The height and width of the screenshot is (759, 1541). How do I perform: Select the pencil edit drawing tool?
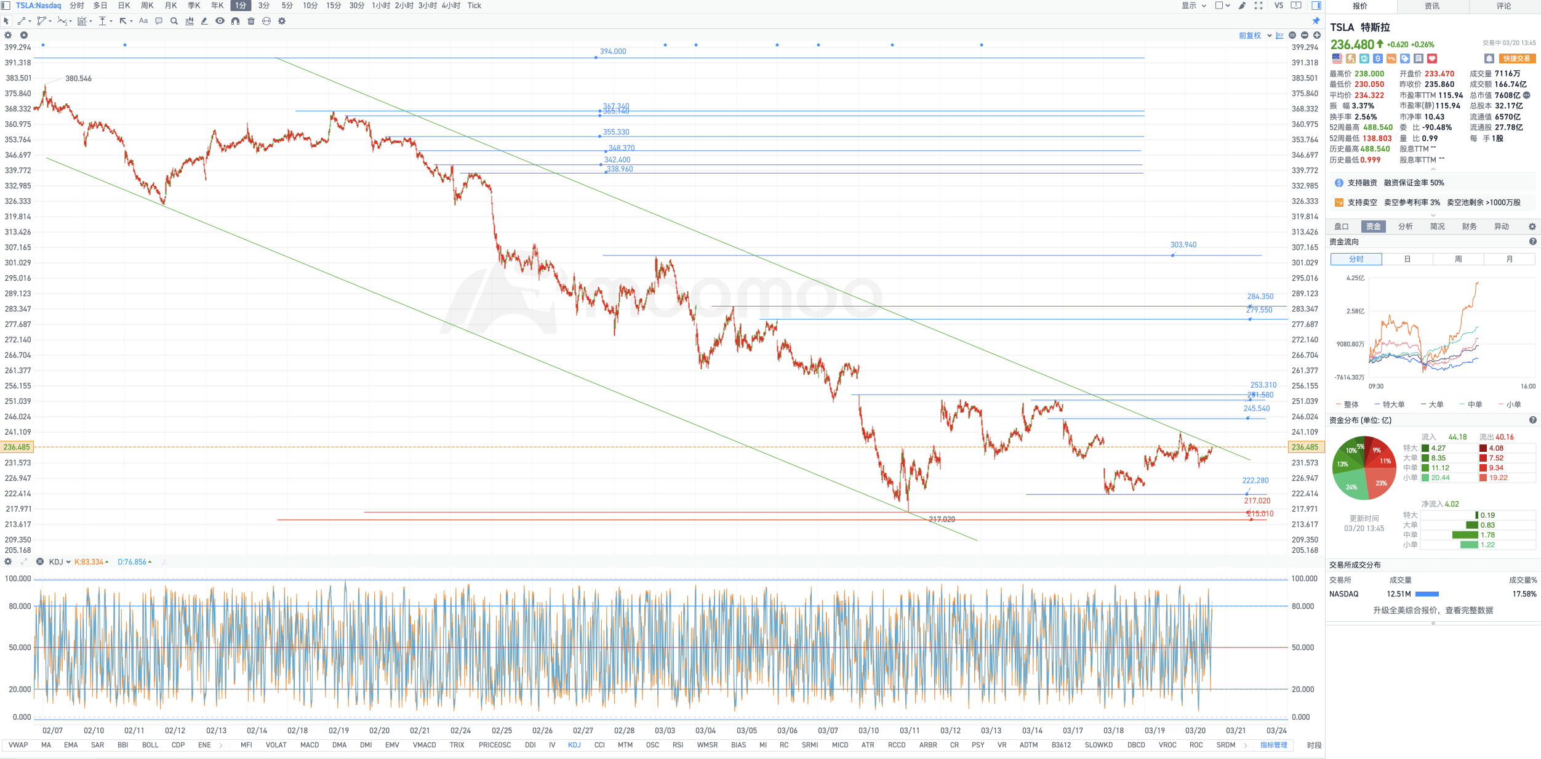(x=204, y=21)
